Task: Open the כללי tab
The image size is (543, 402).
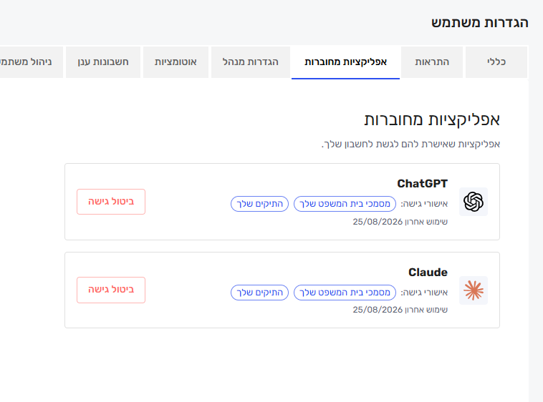Action: click(496, 62)
